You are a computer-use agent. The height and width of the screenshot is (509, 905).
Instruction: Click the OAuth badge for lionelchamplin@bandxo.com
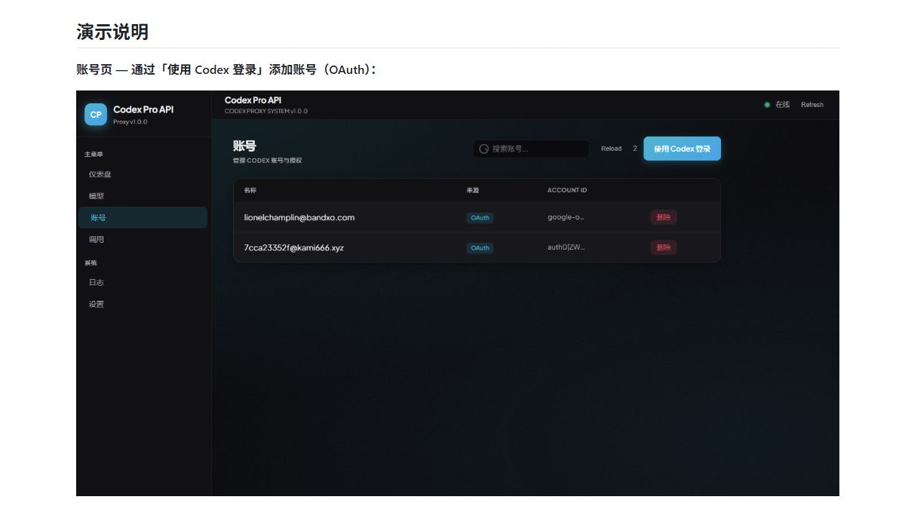point(480,217)
